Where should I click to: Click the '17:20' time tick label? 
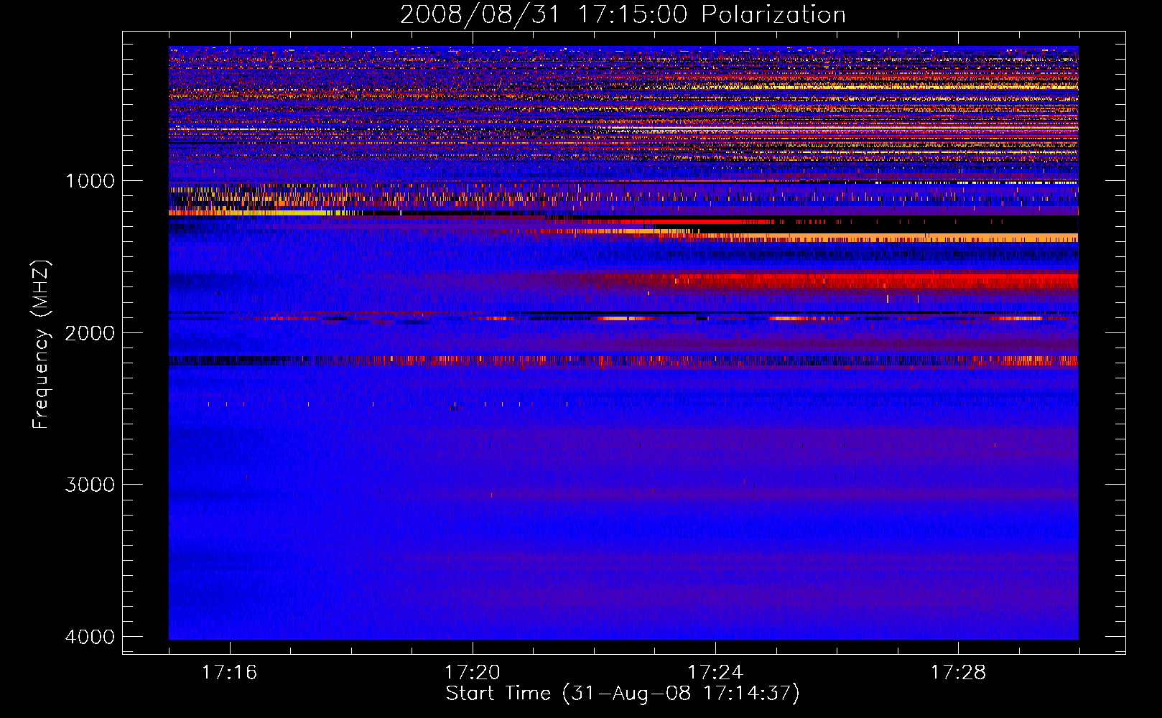pyautogui.click(x=473, y=673)
